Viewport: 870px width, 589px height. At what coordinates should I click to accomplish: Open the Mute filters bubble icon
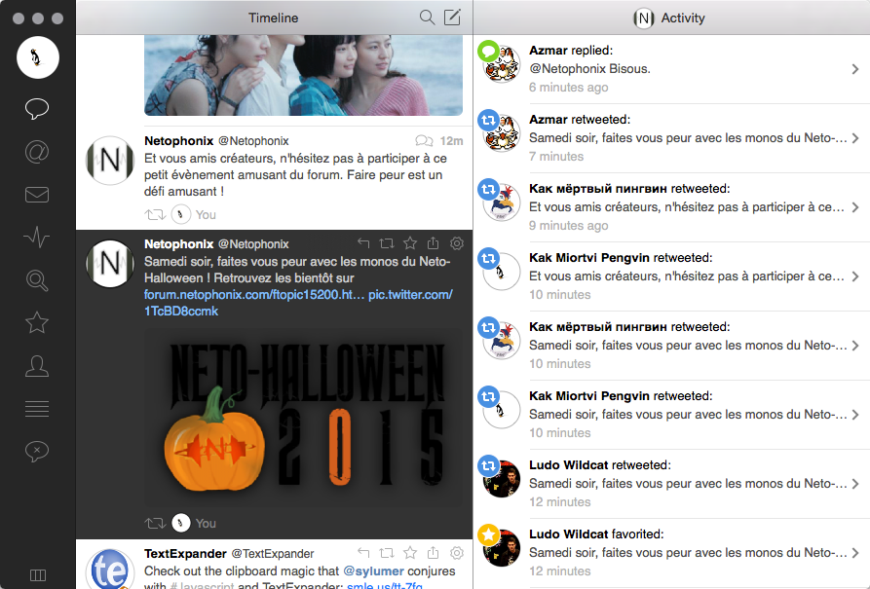pyautogui.click(x=37, y=451)
